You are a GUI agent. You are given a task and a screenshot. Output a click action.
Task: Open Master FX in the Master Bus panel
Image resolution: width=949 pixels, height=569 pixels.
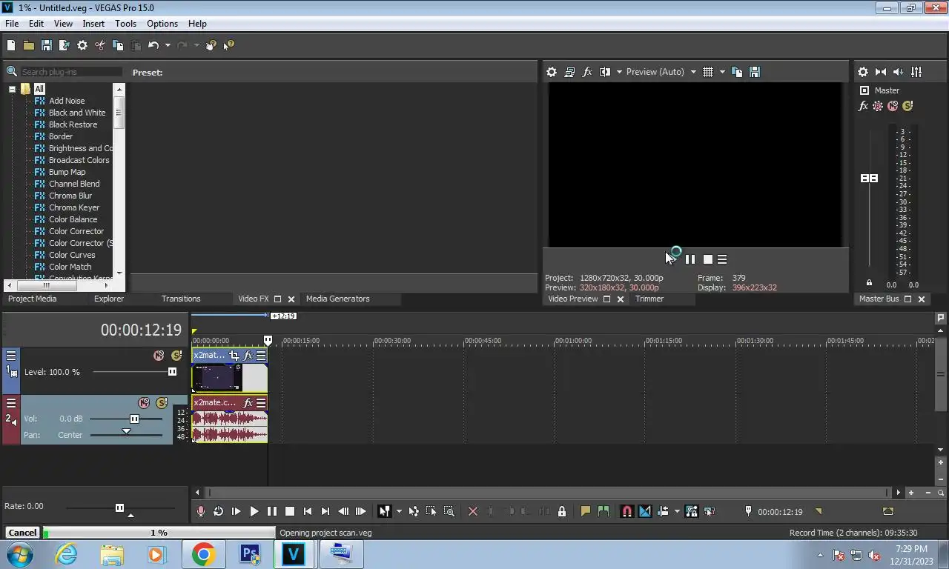(x=863, y=106)
